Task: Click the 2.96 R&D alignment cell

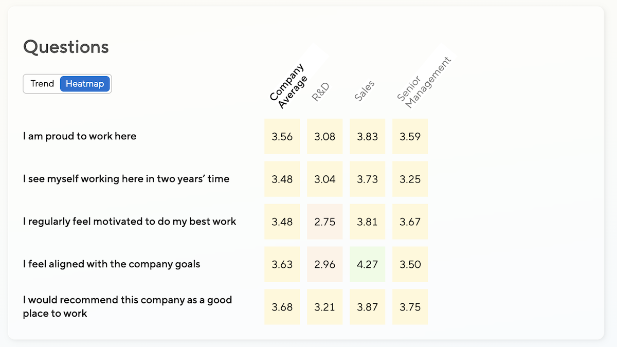Action: point(324,264)
